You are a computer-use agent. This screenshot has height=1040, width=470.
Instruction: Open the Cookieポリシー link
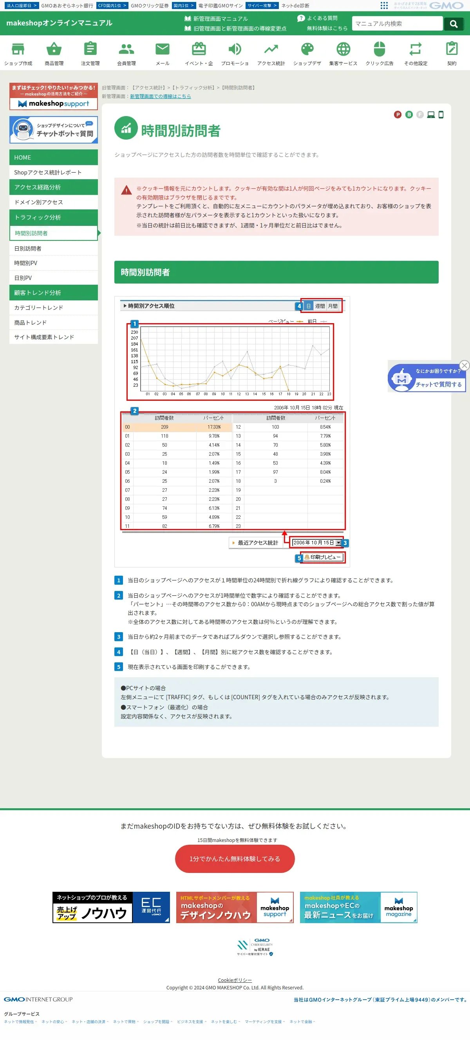(235, 980)
